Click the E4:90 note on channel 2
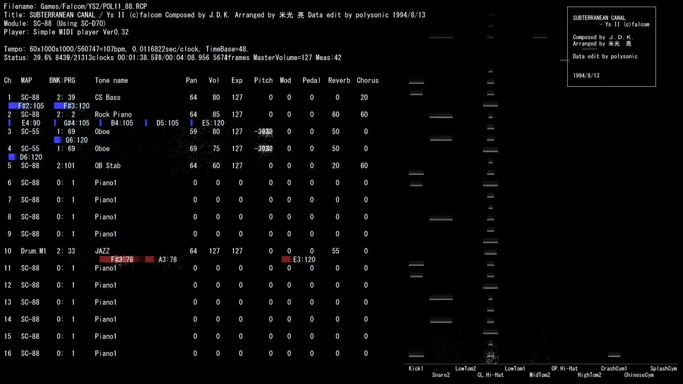683x384 pixels. click(x=25, y=123)
